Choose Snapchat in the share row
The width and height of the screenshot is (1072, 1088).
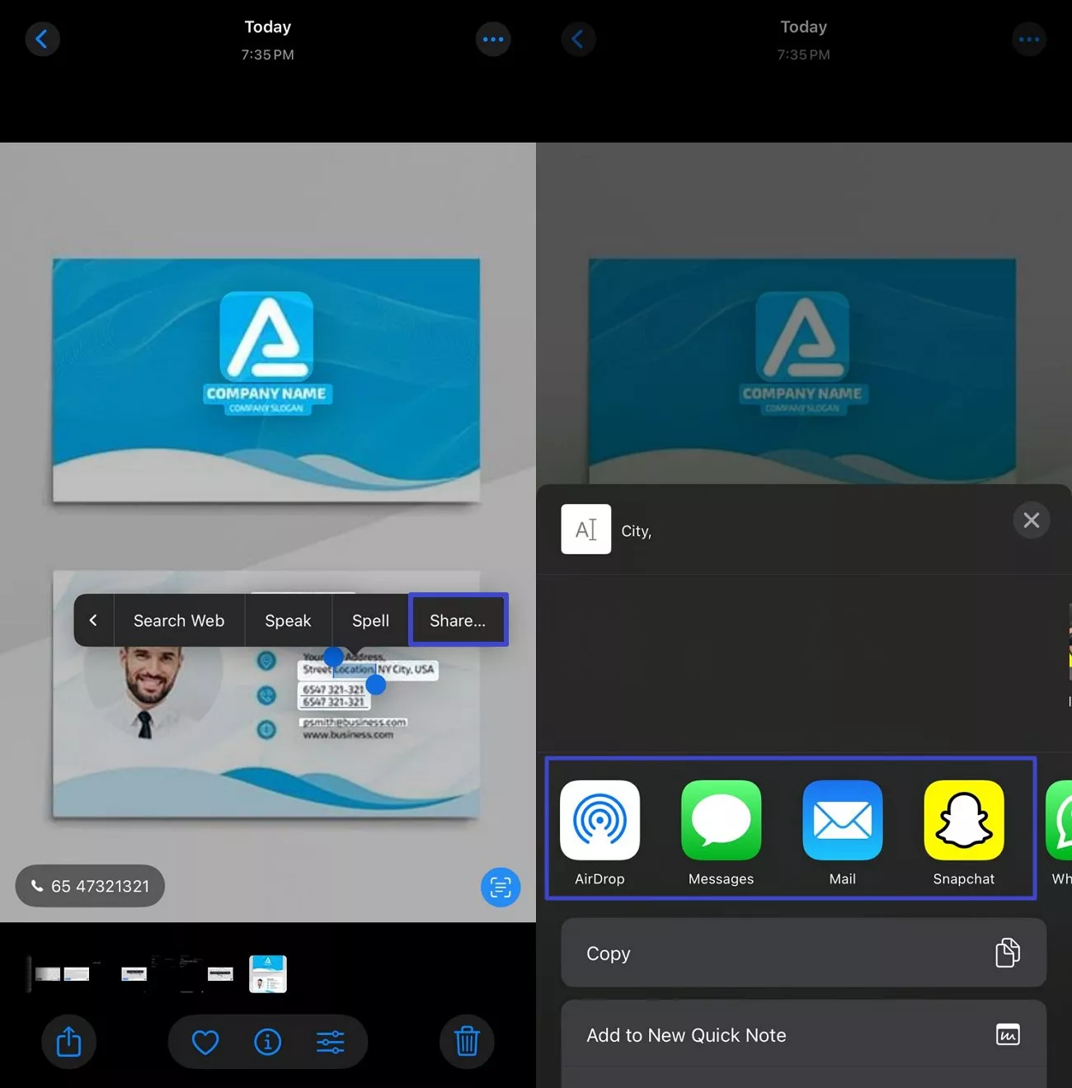point(963,821)
